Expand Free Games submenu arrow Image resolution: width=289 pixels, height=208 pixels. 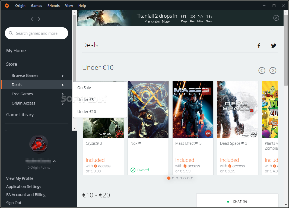(x=63, y=94)
